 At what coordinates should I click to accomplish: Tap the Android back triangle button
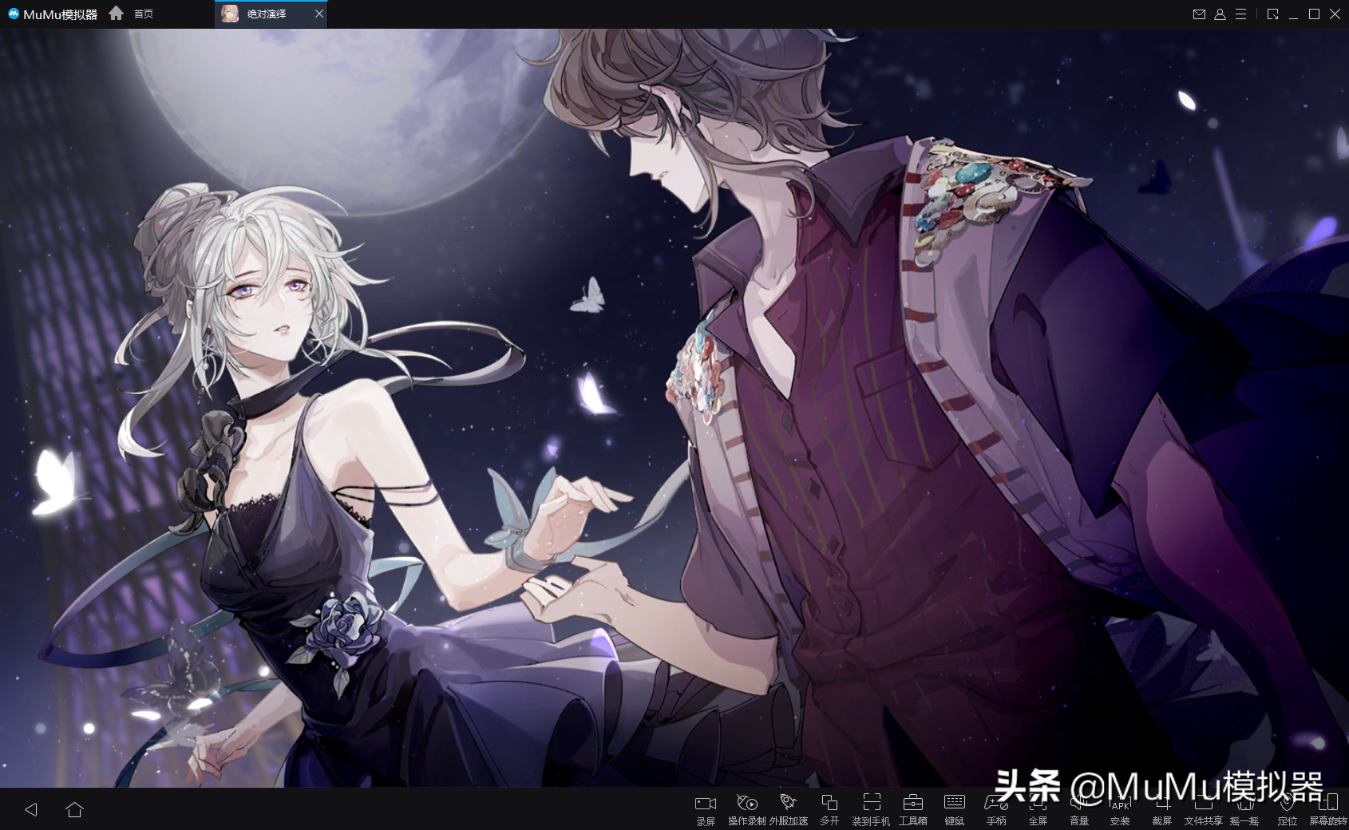tap(31, 809)
